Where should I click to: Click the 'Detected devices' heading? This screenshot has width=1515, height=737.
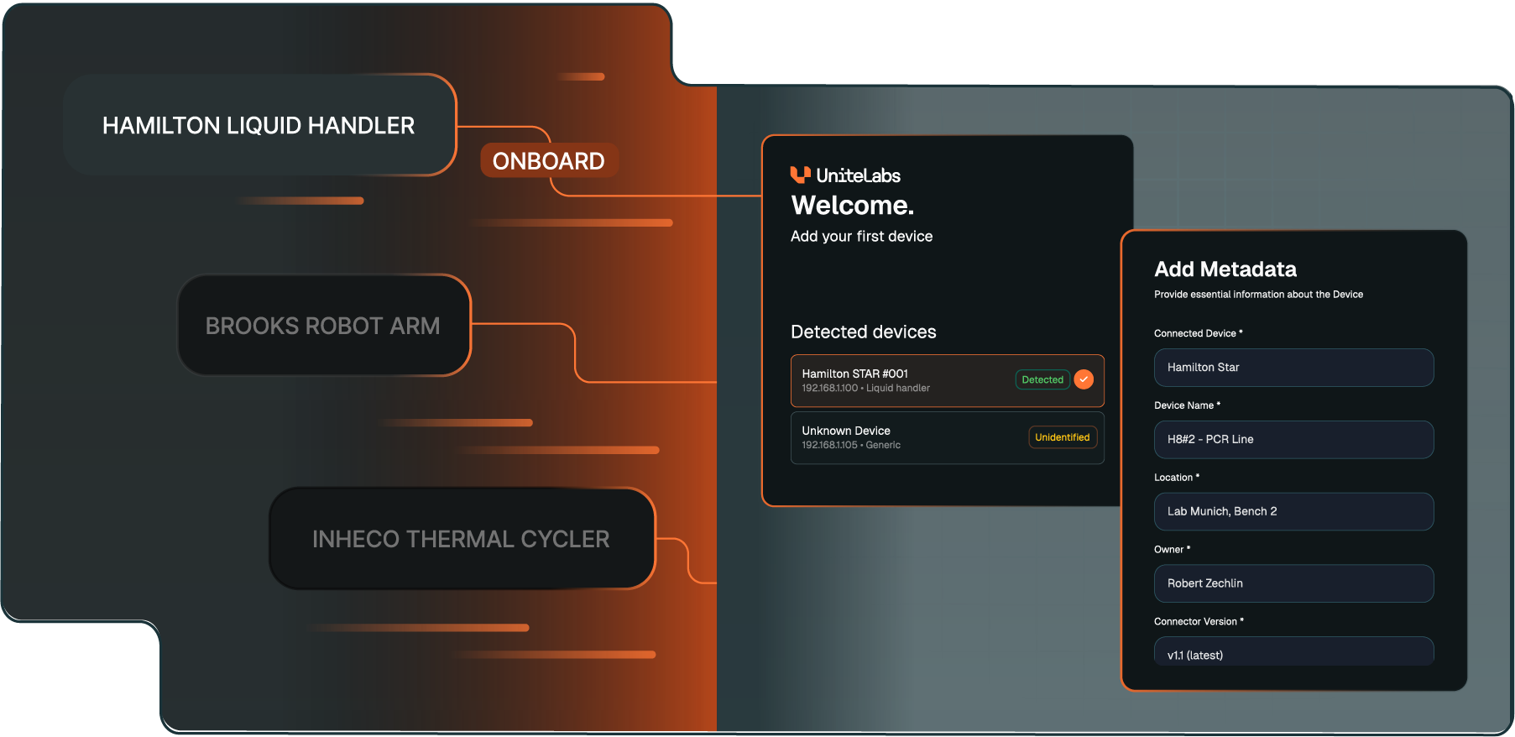click(x=863, y=332)
